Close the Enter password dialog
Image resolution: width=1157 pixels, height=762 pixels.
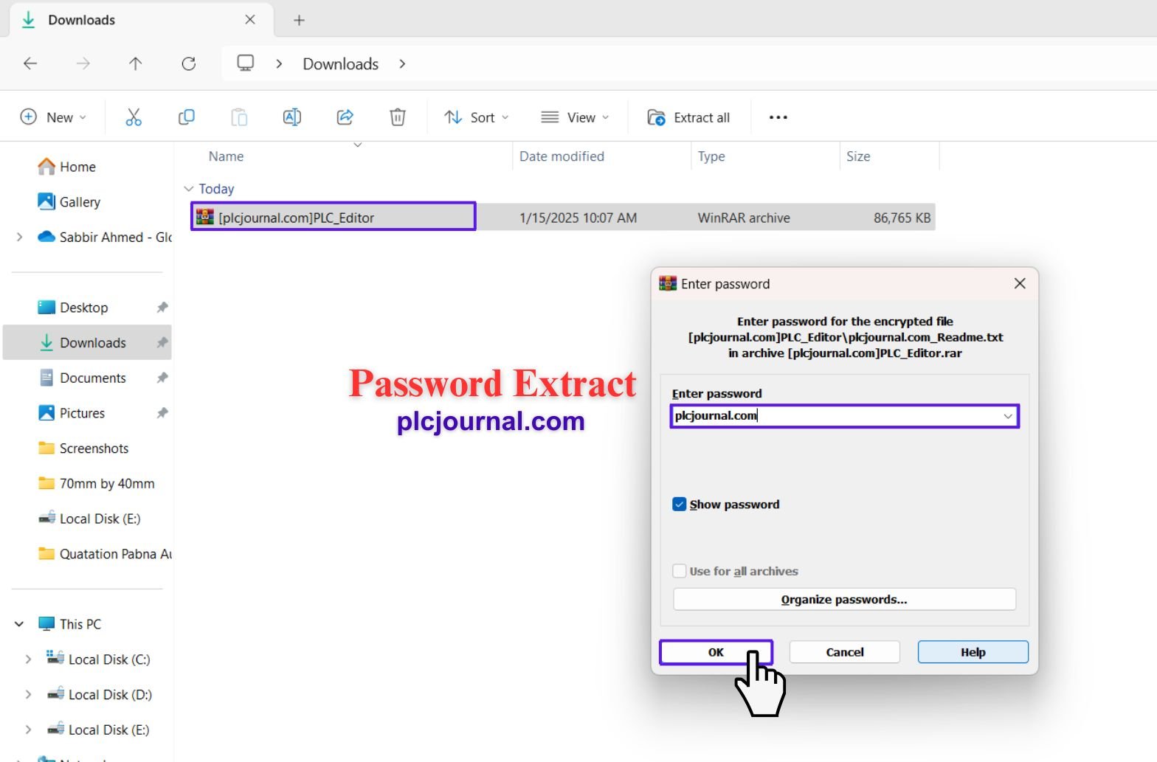[x=1020, y=283]
